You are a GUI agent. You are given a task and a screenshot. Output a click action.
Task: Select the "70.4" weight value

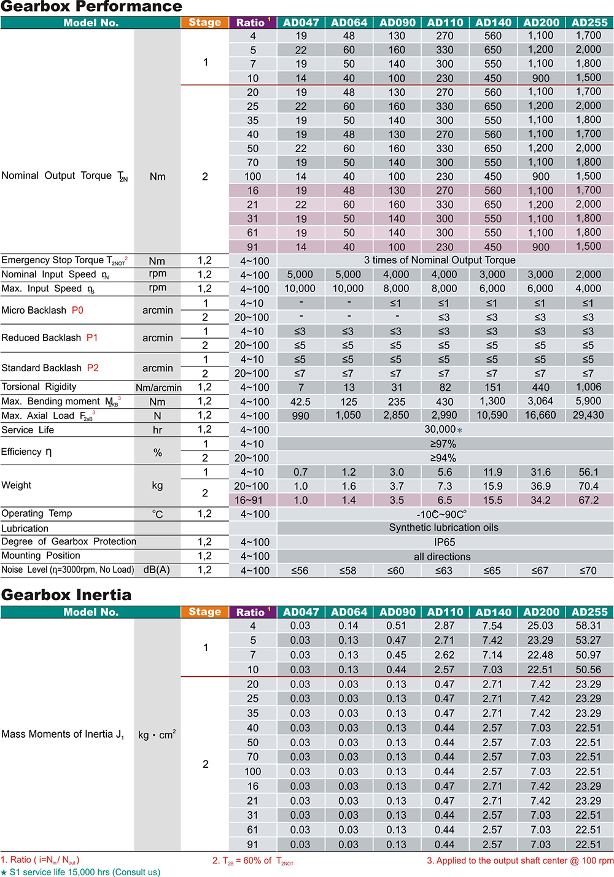pyautogui.click(x=588, y=486)
